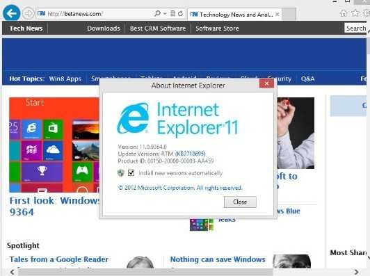Click the grayed Forward arrow button
370x276 pixels.
tap(29, 13)
